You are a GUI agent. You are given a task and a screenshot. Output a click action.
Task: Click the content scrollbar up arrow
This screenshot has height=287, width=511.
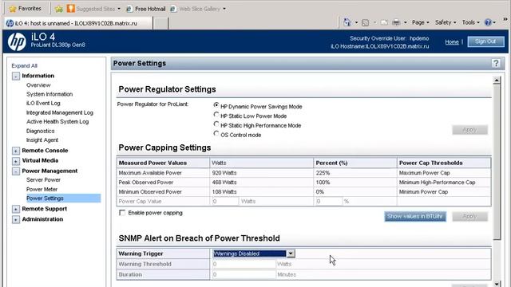(x=497, y=81)
